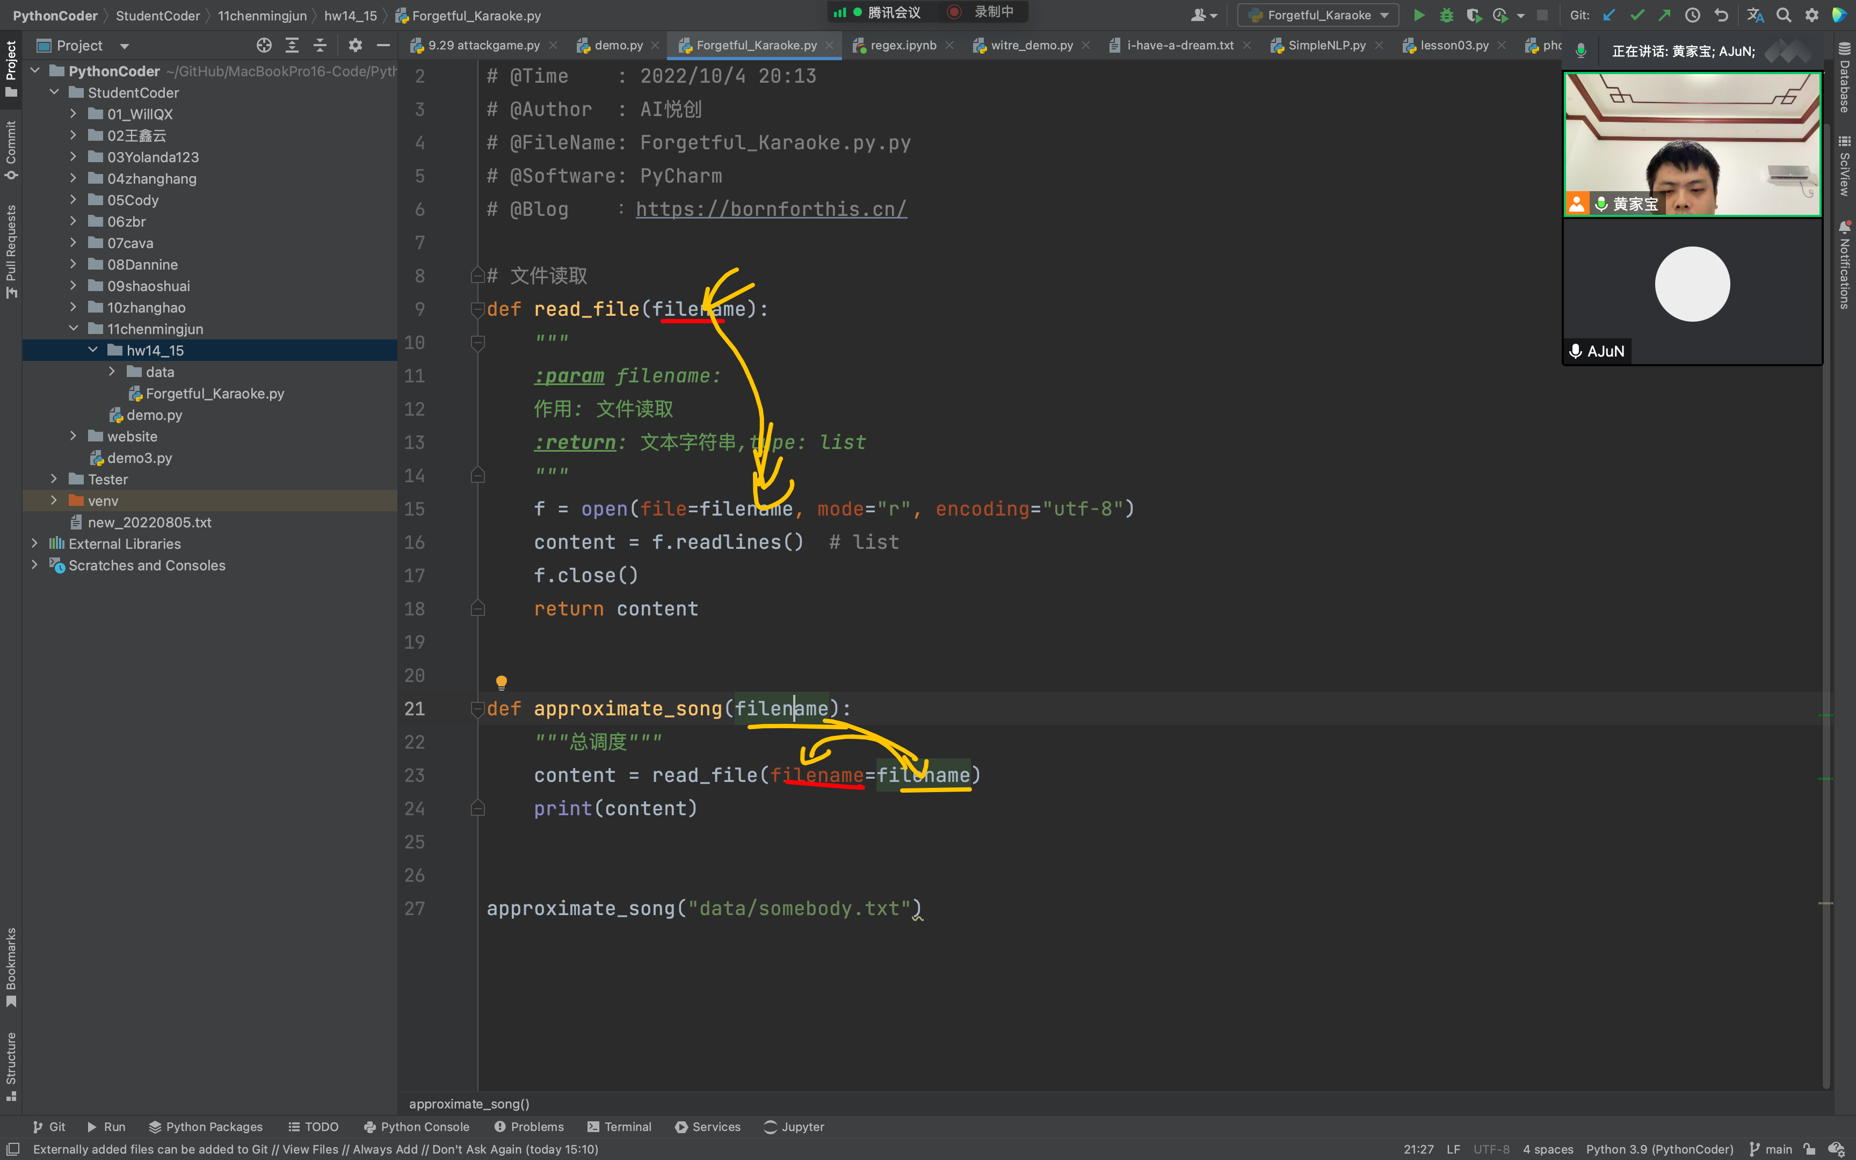Open Project panel options gear
Image resolution: width=1856 pixels, height=1160 pixels.
pyautogui.click(x=355, y=45)
